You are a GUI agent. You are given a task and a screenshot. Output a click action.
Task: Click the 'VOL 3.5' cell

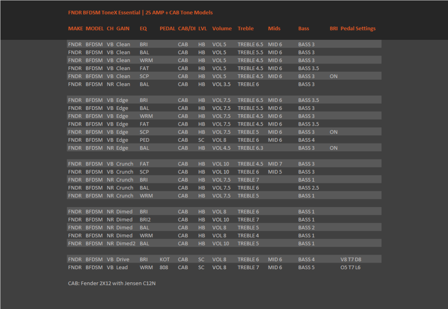pyautogui.click(x=221, y=84)
